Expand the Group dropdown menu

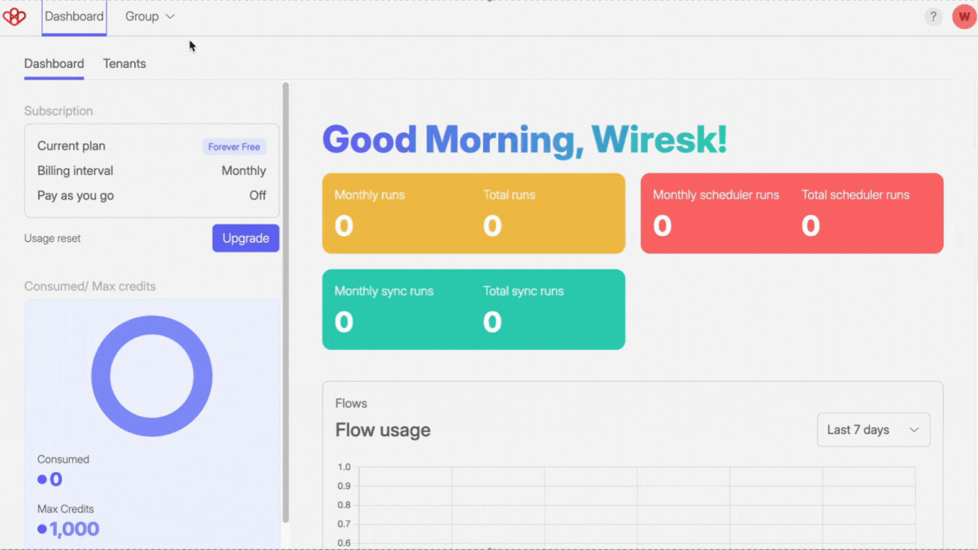click(149, 17)
